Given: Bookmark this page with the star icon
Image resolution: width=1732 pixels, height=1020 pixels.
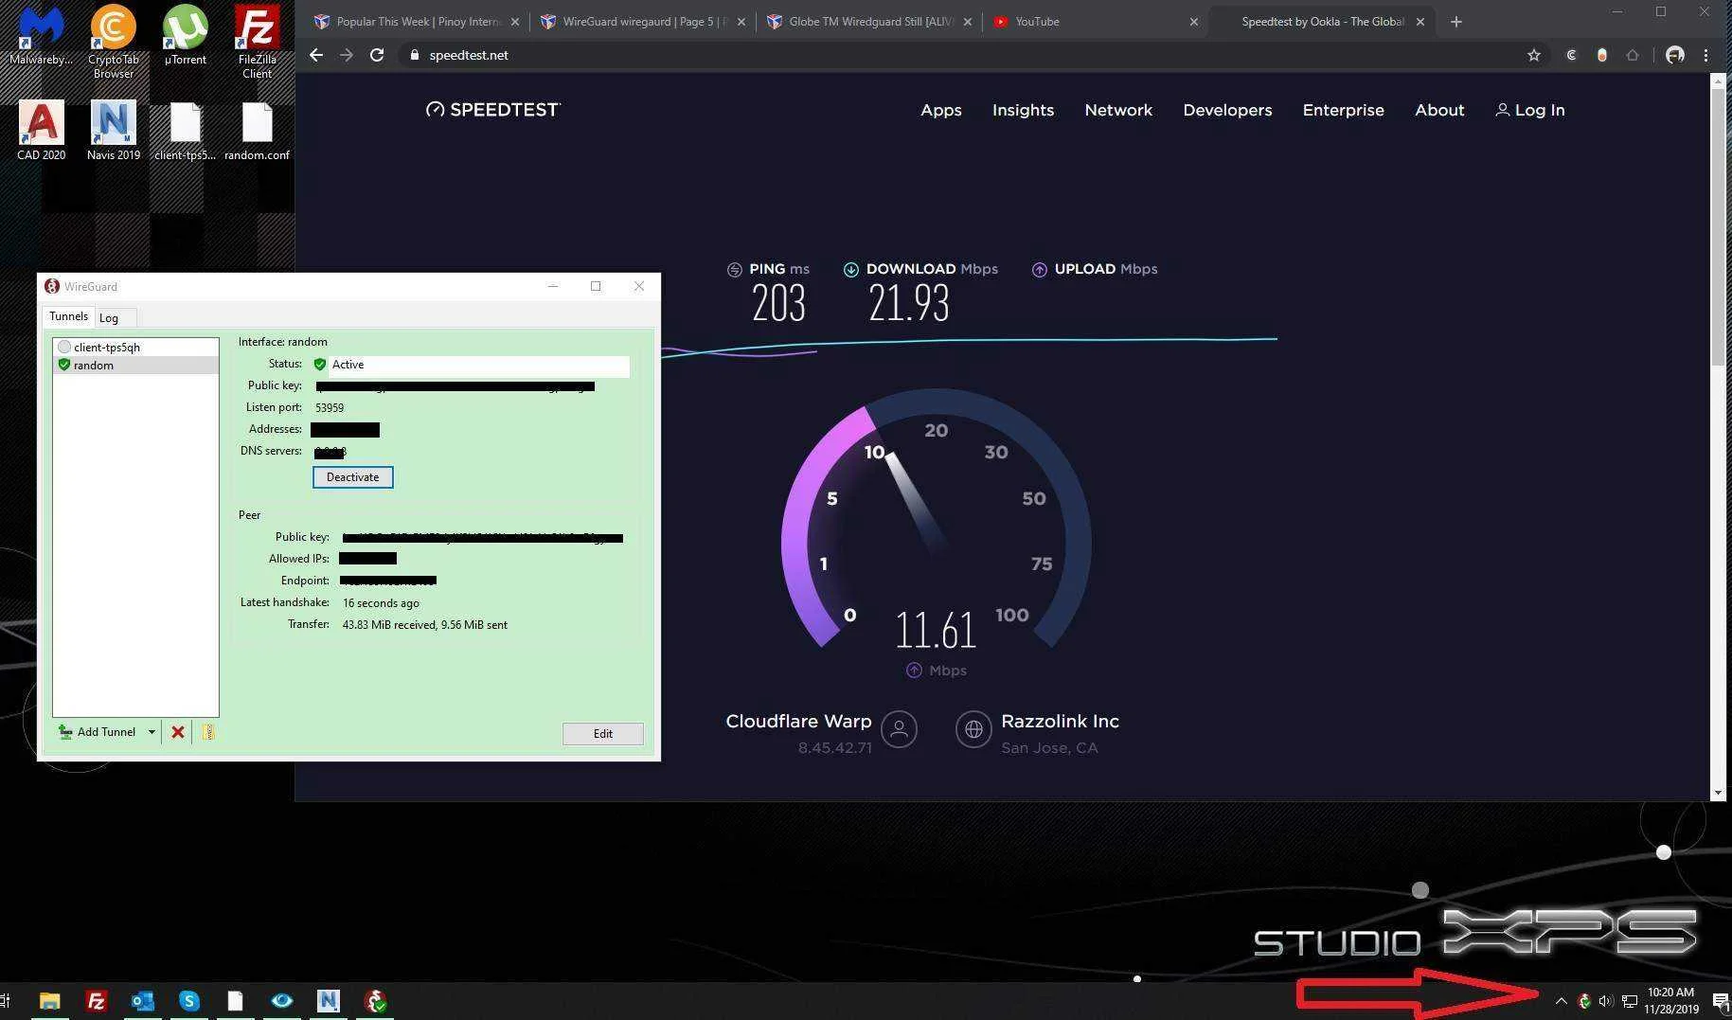Looking at the screenshot, I should (x=1534, y=55).
